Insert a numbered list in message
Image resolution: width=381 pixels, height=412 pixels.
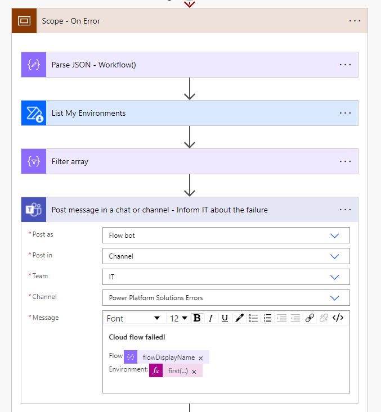[267, 318]
